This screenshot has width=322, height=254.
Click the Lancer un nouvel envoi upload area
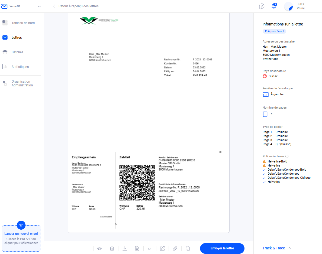click(21, 238)
